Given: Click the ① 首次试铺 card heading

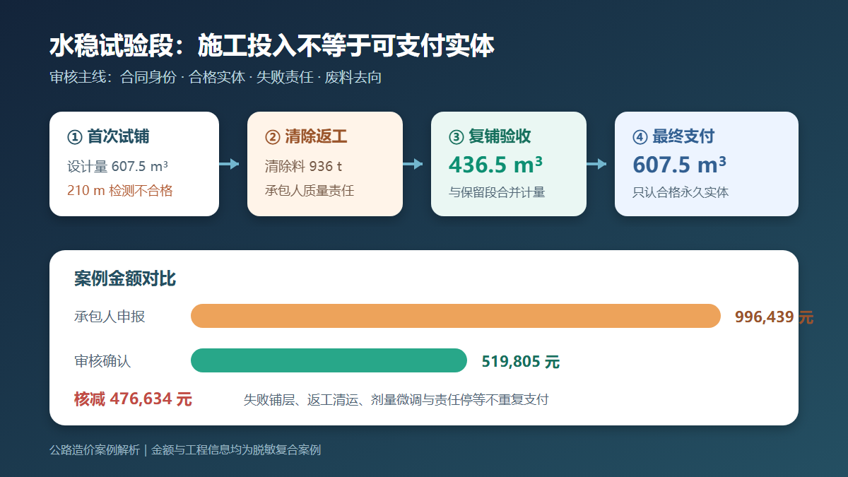Looking at the screenshot, I should (108, 136).
